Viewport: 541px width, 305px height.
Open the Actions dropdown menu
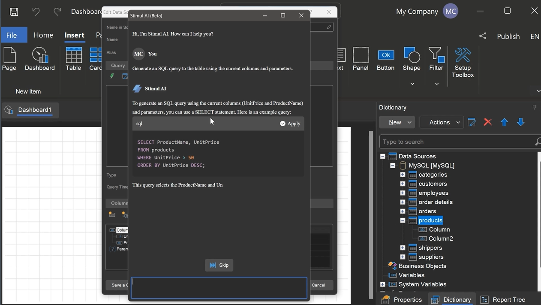pos(441,122)
